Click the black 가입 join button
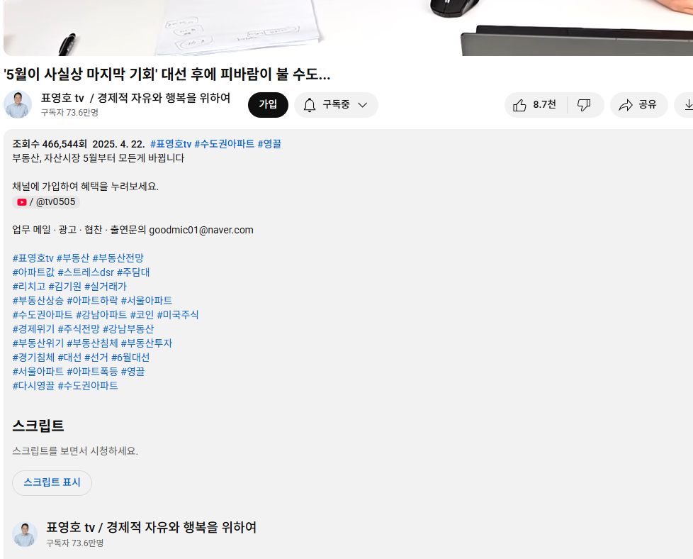Image resolution: width=693 pixels, height=559 pixels. (268, 105)
